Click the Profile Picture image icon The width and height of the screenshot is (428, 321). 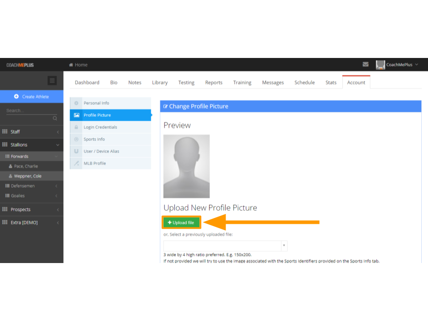pyautogui.click(x=76, y=115)
